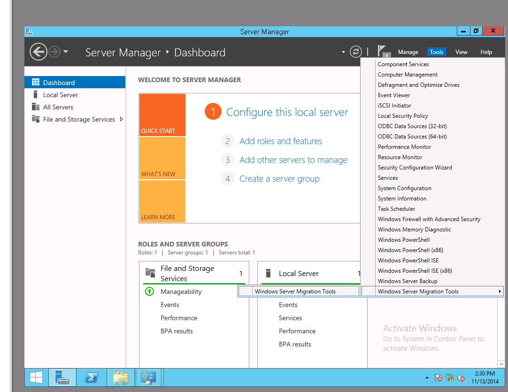Click the Windows Start button
The height and width of the screenshot is (392, 508).
click(36, 377)
